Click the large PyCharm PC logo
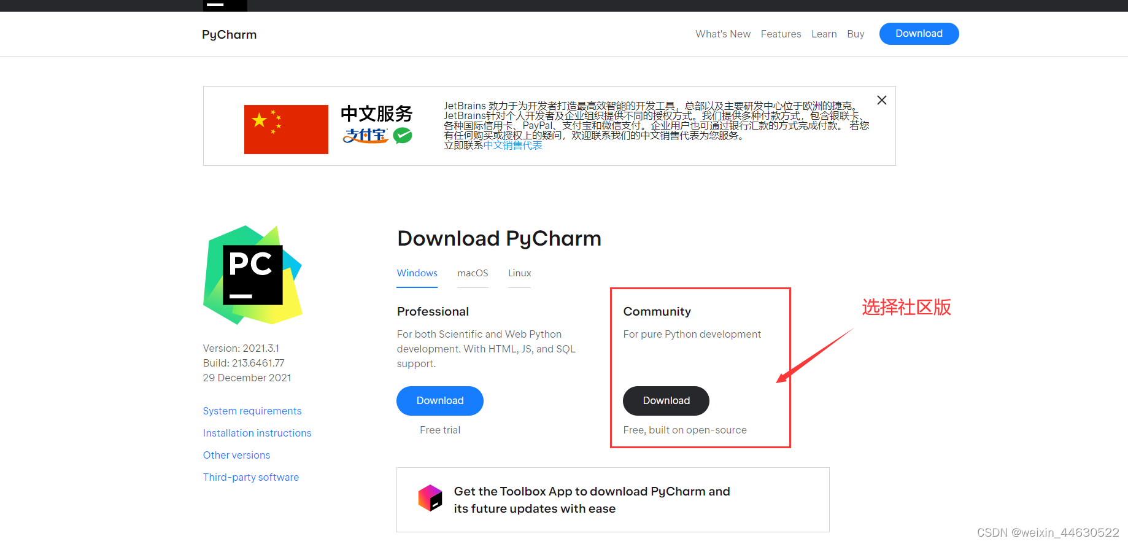Image resolution: width=1128 pixels, height=544 pixels. [x=253, y=275]
